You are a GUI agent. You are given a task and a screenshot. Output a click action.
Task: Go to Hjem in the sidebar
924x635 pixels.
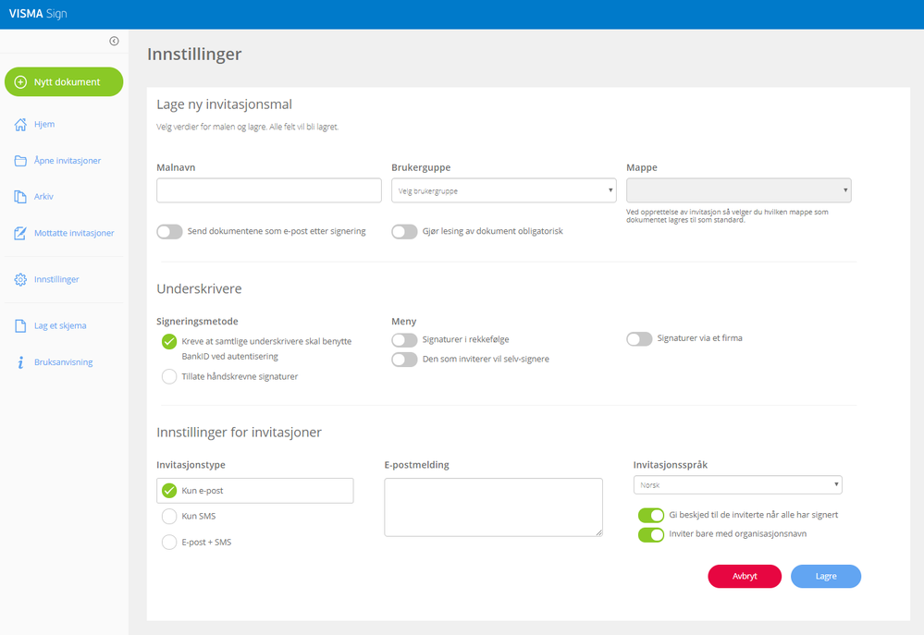[44, 124]
